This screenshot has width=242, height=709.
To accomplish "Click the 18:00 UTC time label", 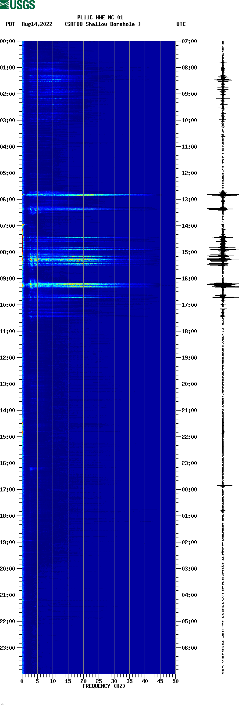I will [x=189, y=331].
